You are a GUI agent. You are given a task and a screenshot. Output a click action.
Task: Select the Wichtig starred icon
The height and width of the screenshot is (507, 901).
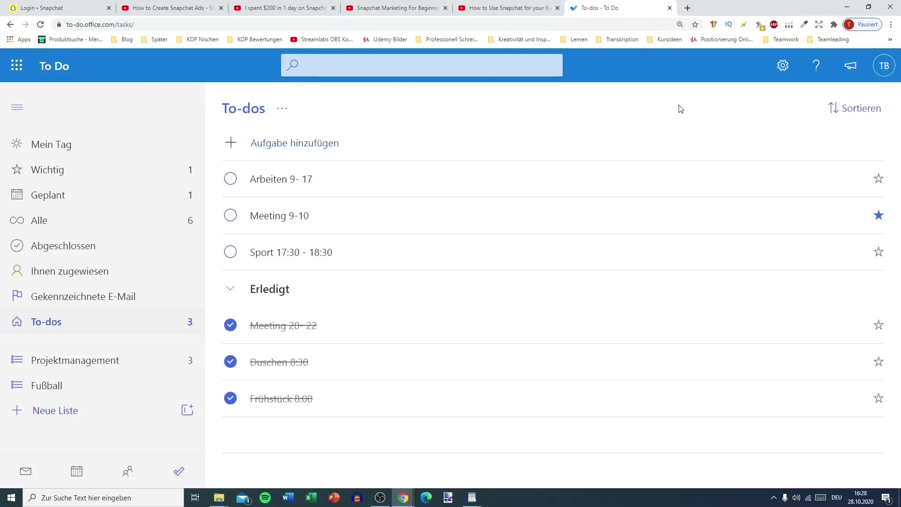pos(17,169)
